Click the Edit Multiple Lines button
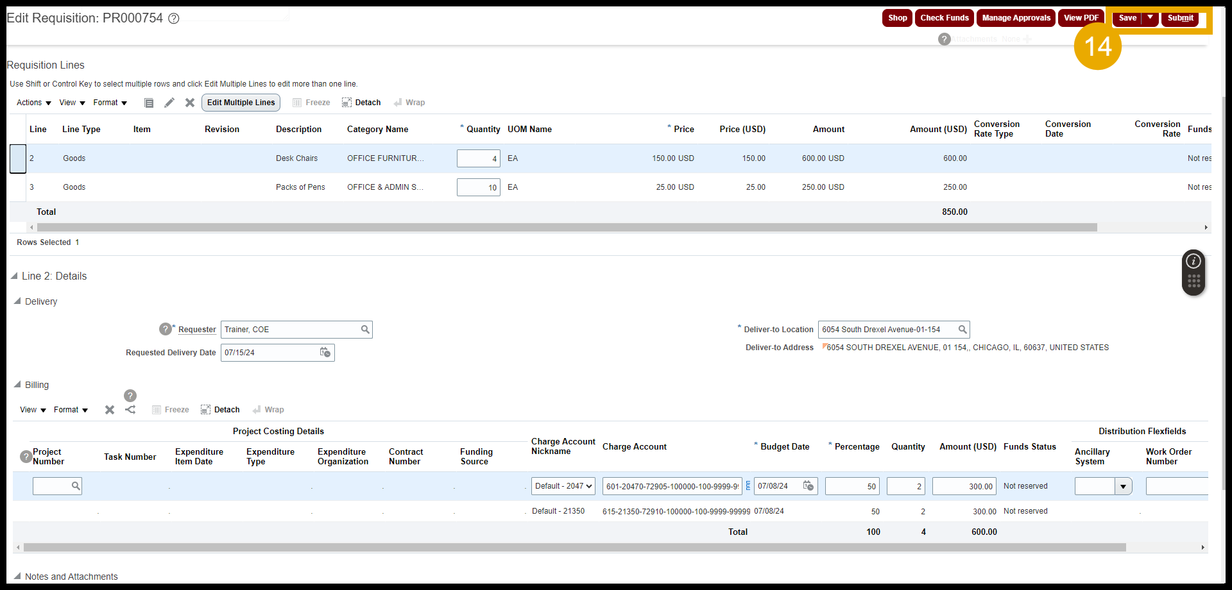Viewport: 1232px width, 590px height. pyautogui.click(x=241, y=103)
